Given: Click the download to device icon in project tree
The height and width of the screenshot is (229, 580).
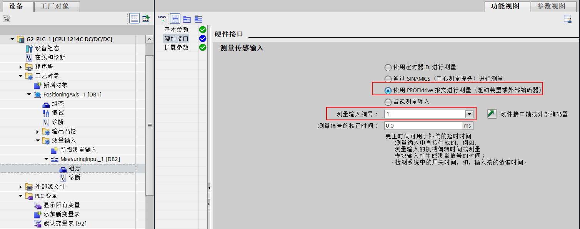Looking at the screenshot, I should 145,18.
